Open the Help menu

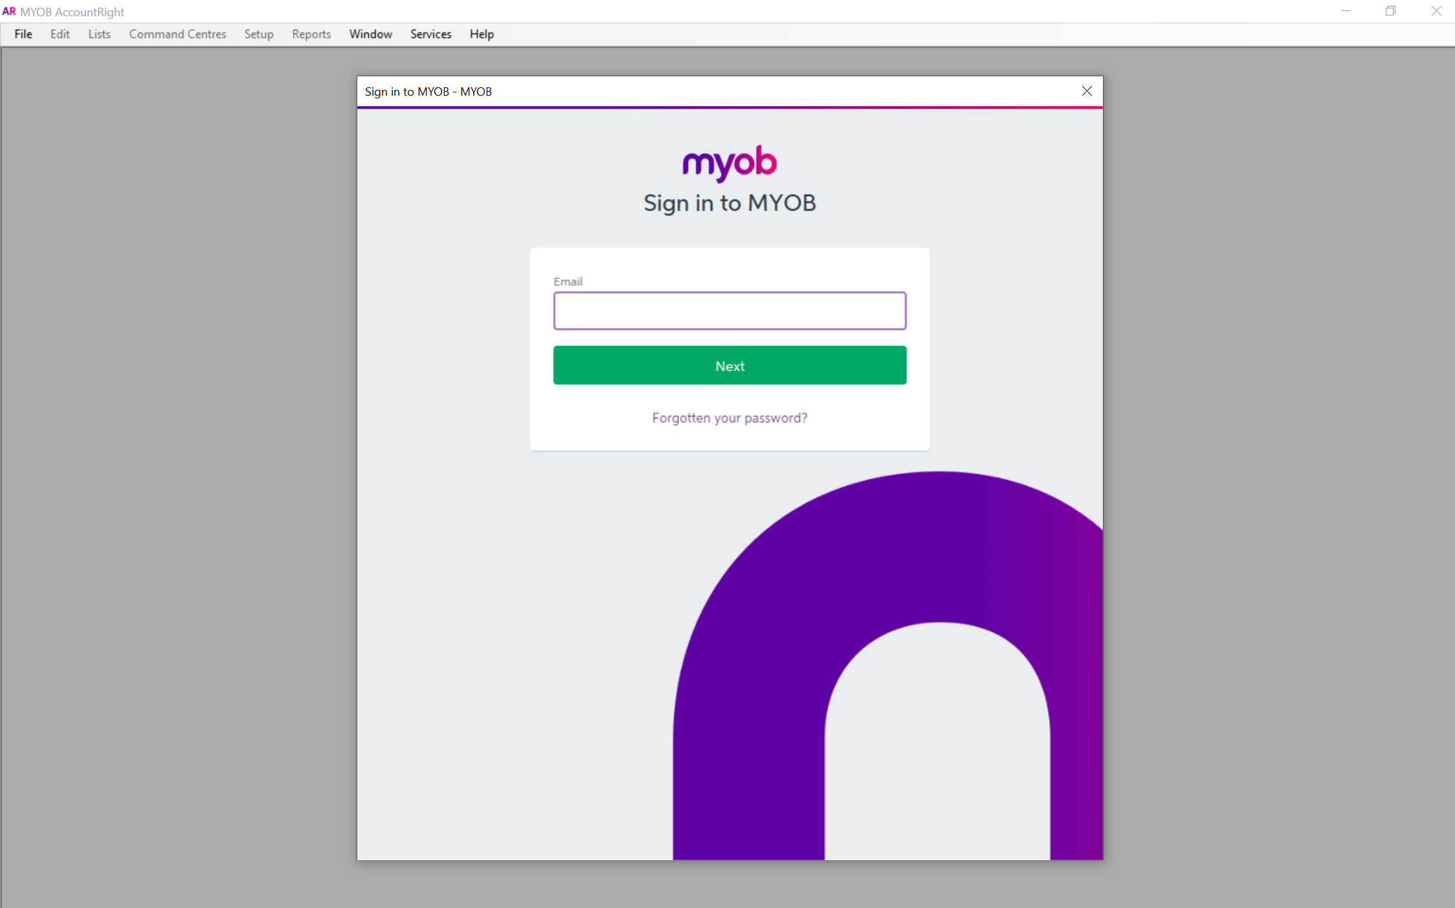482,34
